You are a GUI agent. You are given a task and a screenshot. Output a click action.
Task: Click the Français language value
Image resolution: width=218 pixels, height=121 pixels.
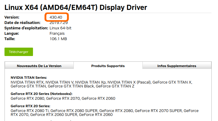tap(57, 34)
